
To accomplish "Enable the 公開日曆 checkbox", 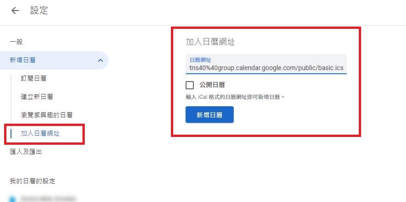I will point(190,85).
